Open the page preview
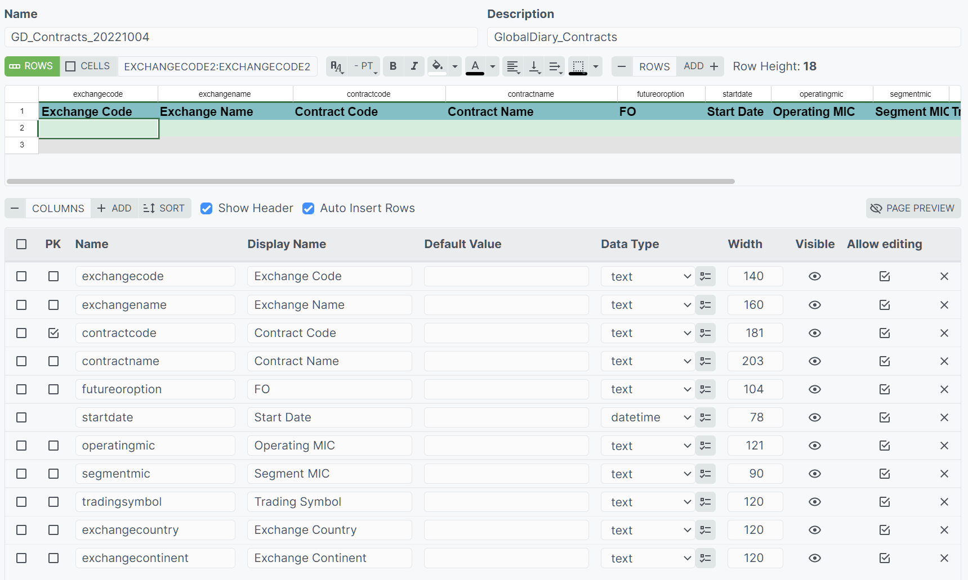968x580 pixels. tap(913, 208)
